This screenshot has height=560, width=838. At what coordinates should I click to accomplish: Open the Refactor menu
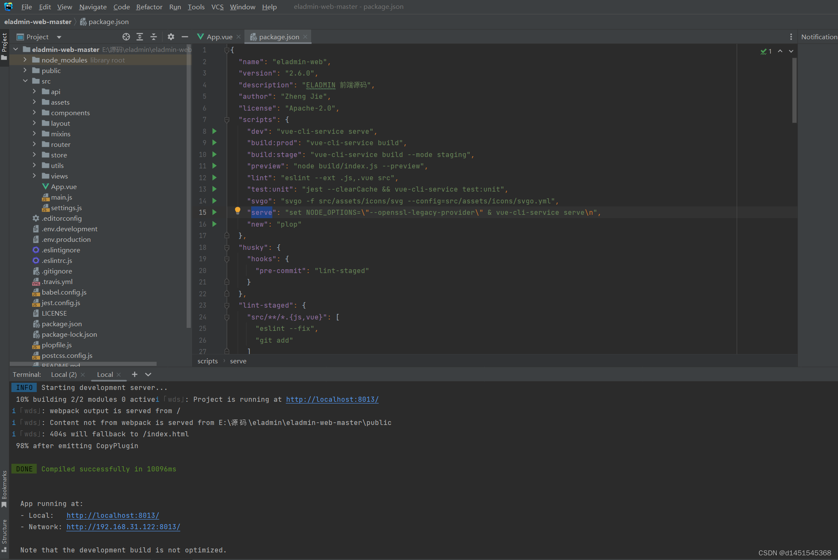(x=149, y=7)
